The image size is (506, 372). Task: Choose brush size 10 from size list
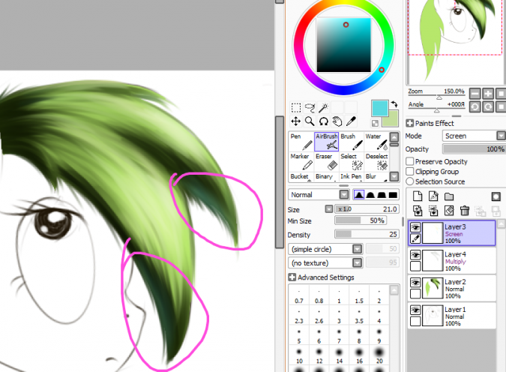[299, 355]
